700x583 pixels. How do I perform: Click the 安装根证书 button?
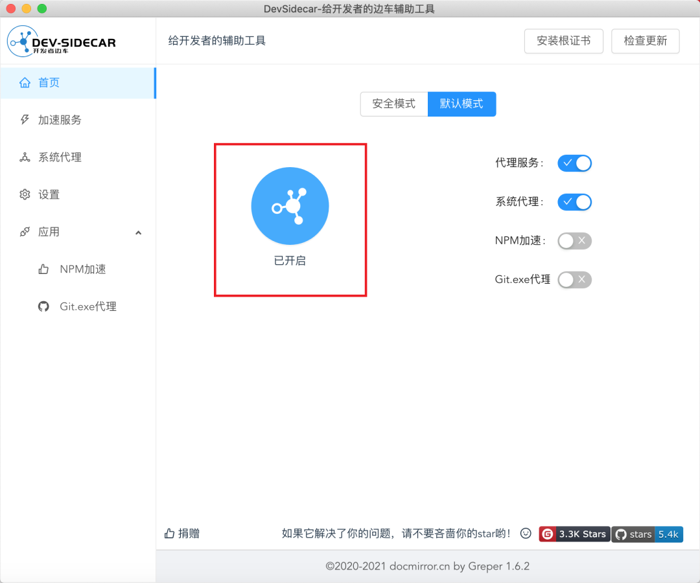563,41
